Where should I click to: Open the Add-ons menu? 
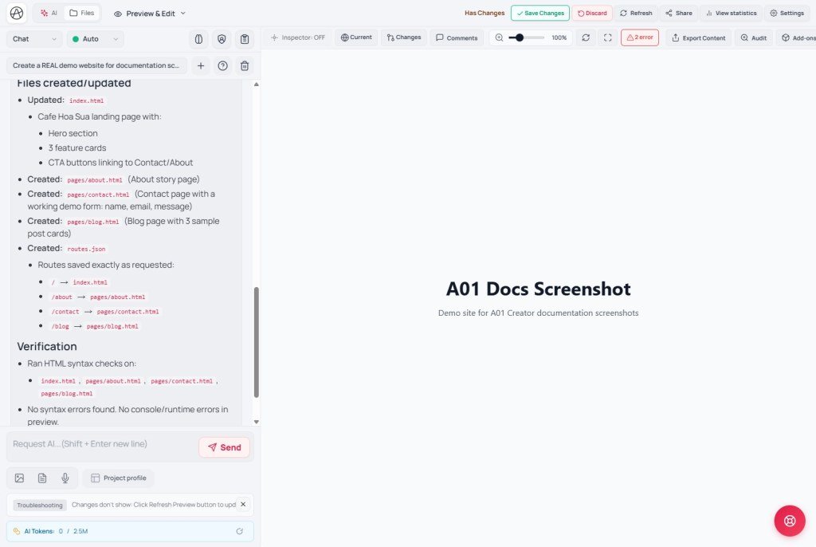click(798, 37)
